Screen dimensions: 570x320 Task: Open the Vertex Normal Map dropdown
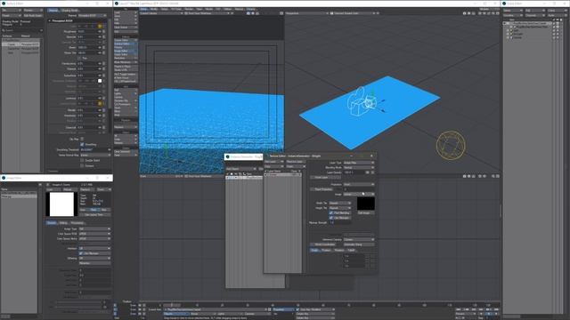[95, 155]
